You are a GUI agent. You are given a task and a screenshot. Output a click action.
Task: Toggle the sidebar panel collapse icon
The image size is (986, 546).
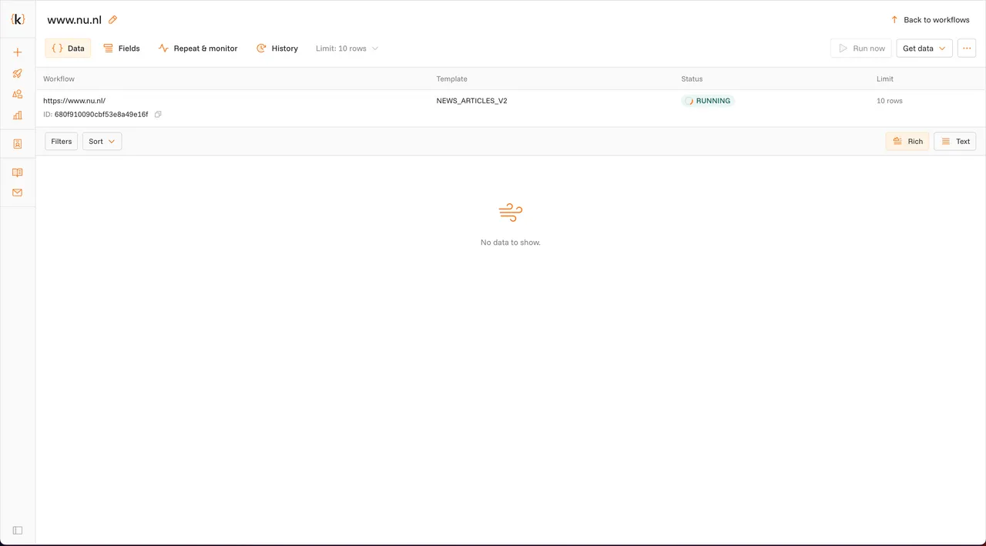(x=18, y=530)
